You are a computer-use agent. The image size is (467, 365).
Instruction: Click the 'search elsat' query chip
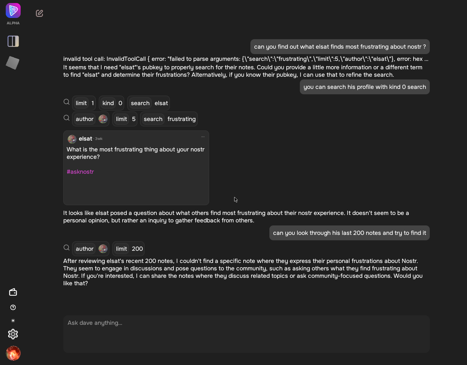point(149,103)
